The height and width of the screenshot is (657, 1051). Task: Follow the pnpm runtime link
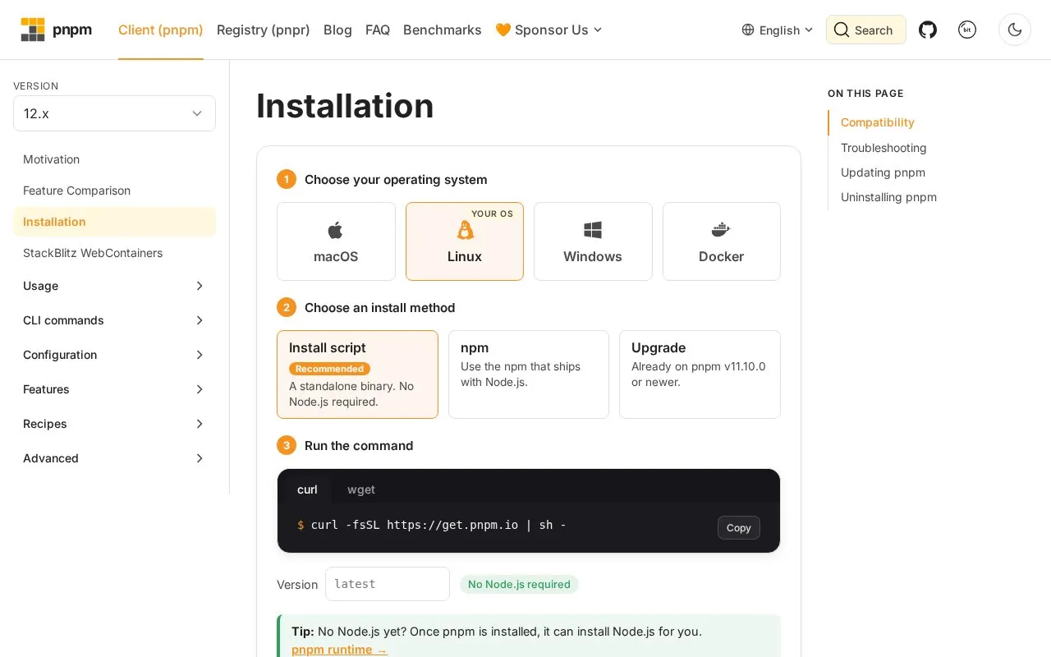pyautogui.click(x=339, y=650)
